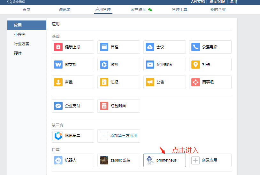Open the 机器人 robot icon
This screenshot has height=175, width=260.
click(58, 160)
